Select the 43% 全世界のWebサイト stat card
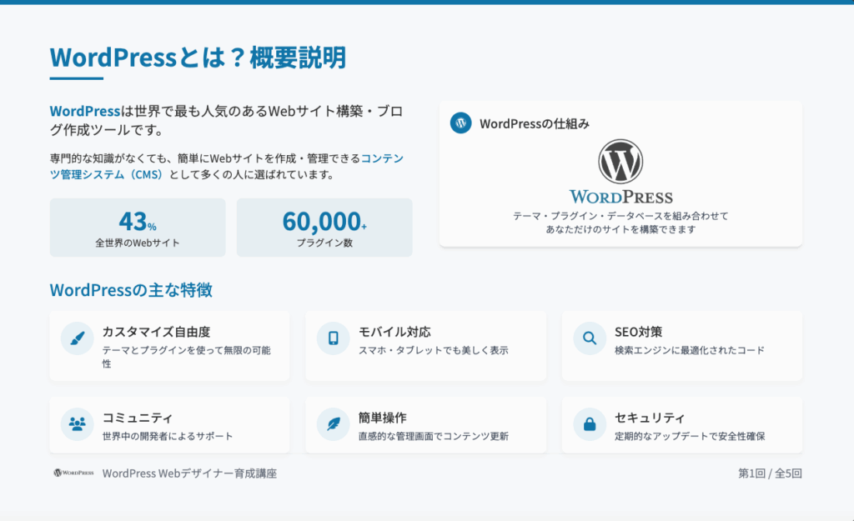854x521 pixels. point(138,228)
